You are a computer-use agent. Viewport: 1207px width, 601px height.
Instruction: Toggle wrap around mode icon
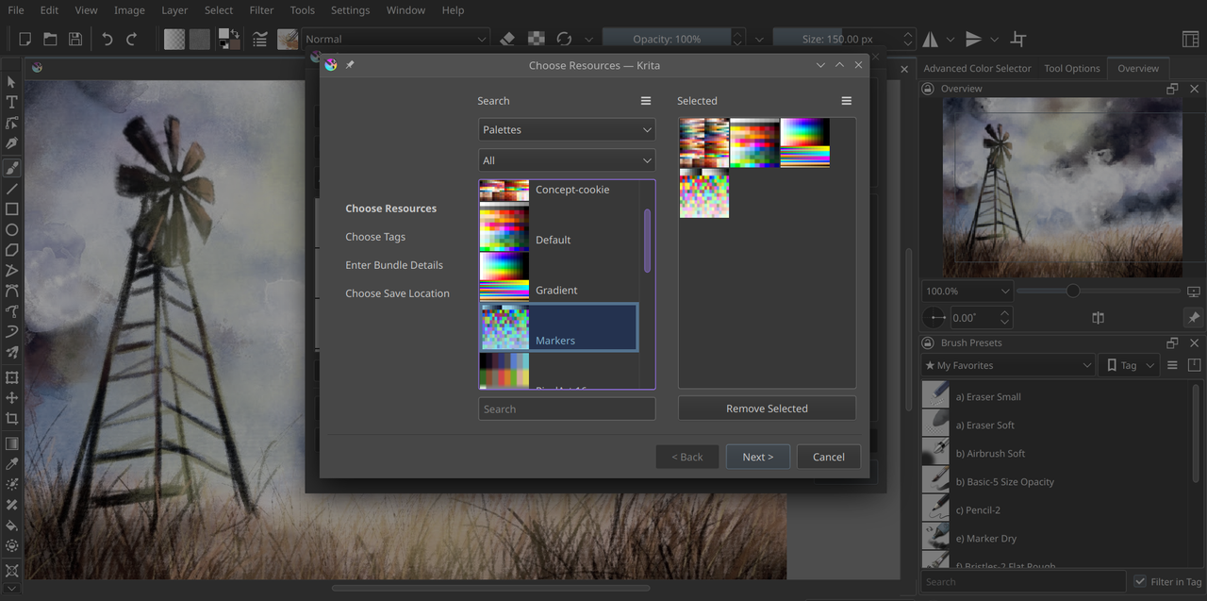pyautogui.click(x=1017, y=39)
